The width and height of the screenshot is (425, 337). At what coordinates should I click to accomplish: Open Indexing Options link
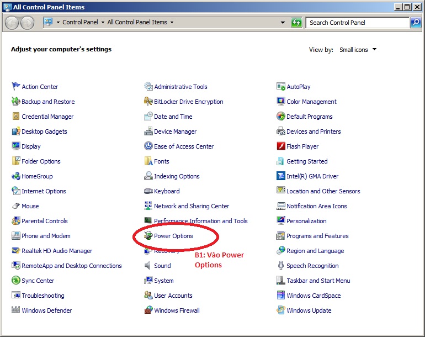[x=177, y=176]
